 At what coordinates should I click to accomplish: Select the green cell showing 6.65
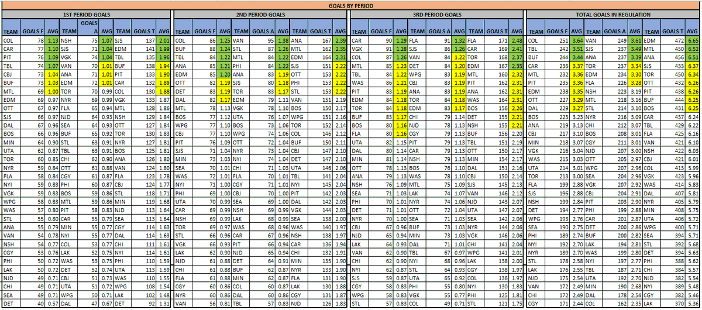(693, 41)
